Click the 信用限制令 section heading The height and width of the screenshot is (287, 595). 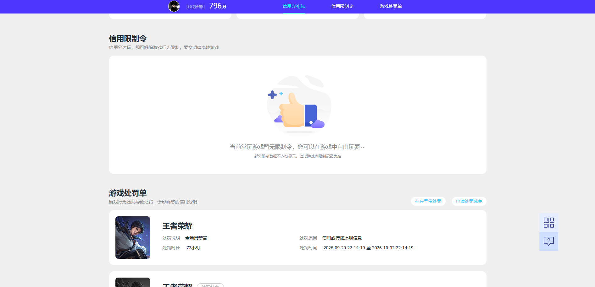(128, 39)
